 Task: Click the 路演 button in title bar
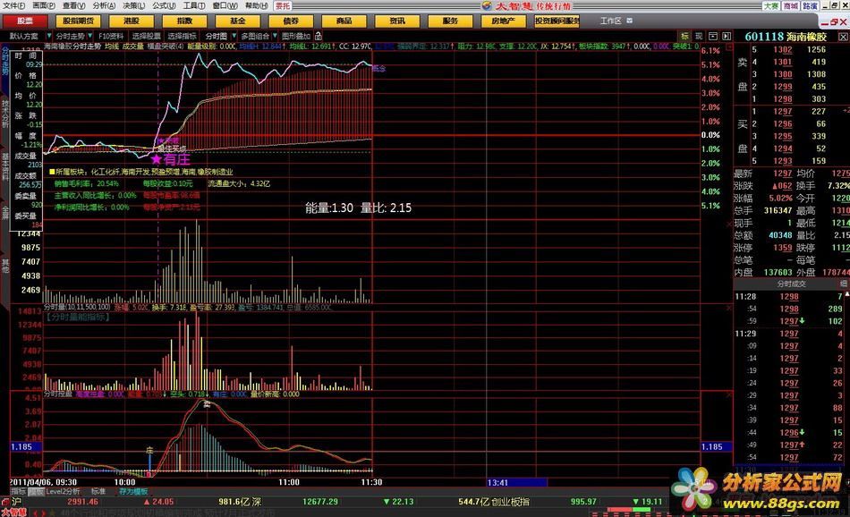click(810, 5)
